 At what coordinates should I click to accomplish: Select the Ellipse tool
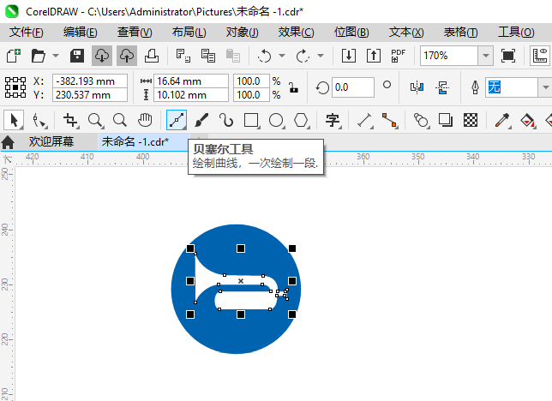[276, 121]
